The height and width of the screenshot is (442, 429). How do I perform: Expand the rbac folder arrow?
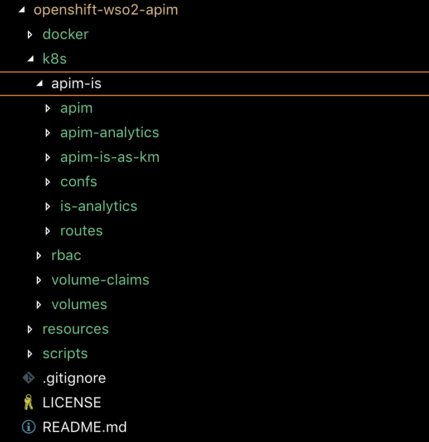39,256
